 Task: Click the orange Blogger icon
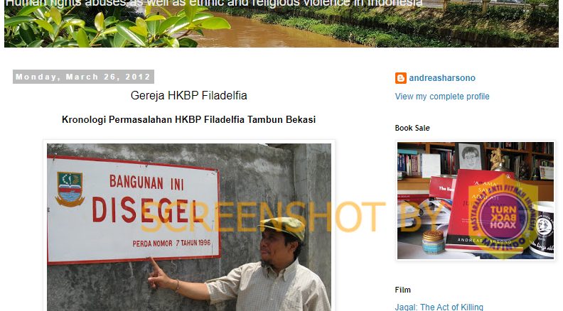(x=401, y=78)
